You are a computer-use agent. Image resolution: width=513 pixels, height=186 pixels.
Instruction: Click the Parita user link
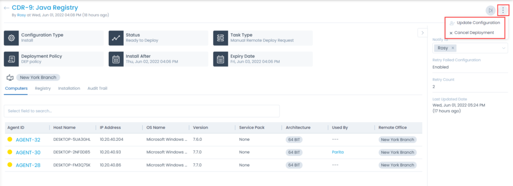pyautogui.click(x=338, y=152)
